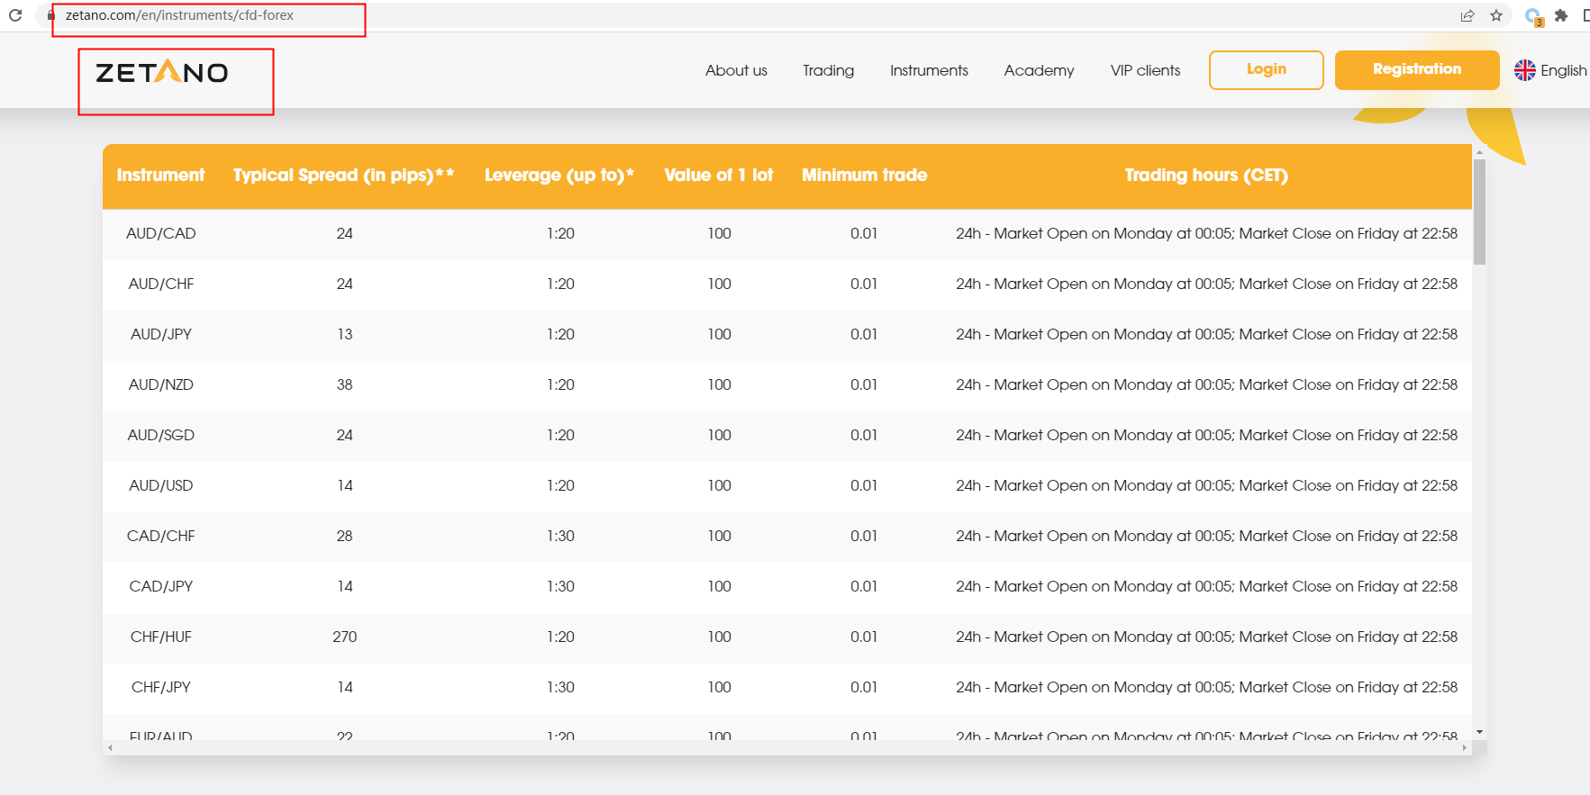The height and width of the screenshot is (795, 1590).
Task: Open the VIP clients page
Action: (1145, 70)
